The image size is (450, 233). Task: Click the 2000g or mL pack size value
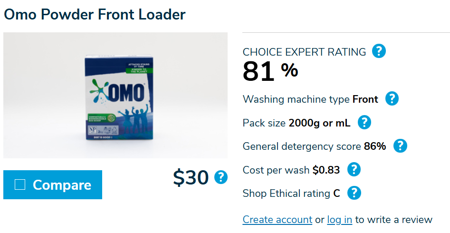[319, 123]
